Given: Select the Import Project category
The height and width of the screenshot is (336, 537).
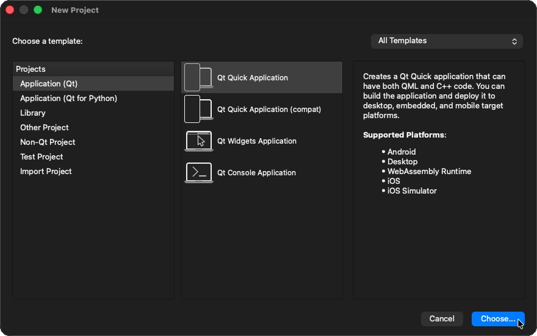Looking at the screenshot, I should point(93,172).
